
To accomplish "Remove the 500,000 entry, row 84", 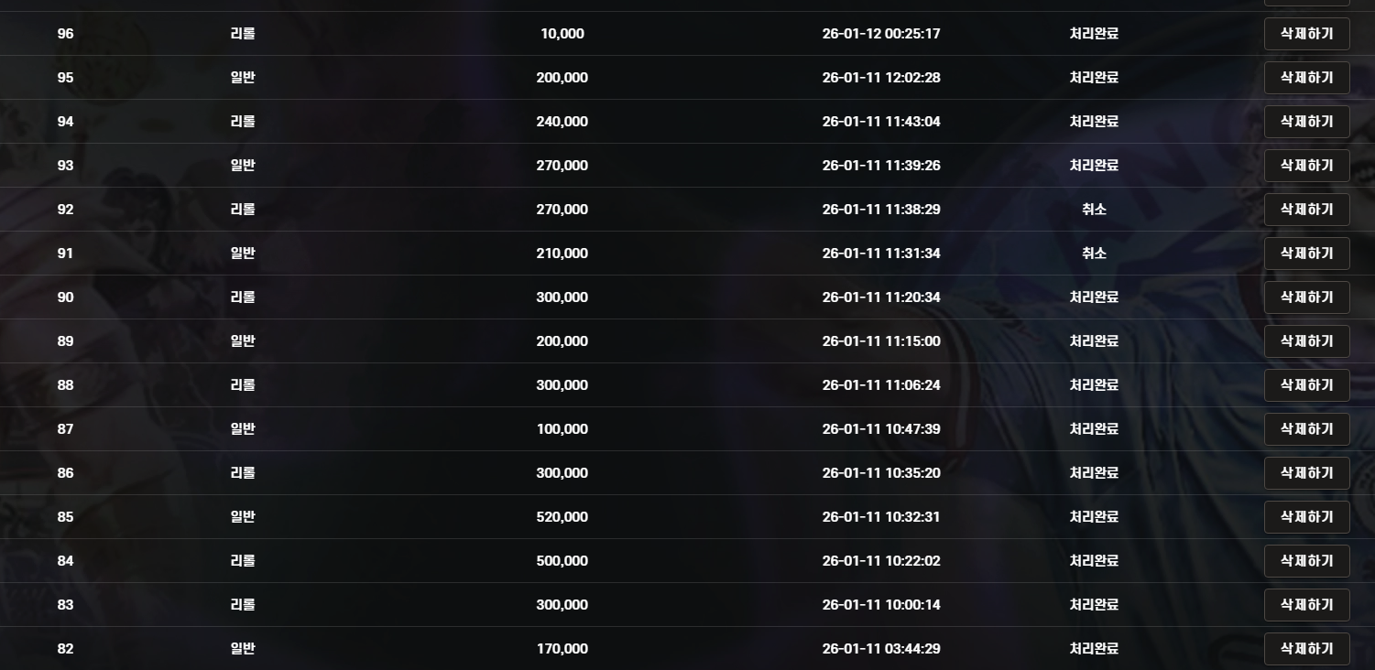I will pyautogui.click(x=1306, y=561).
